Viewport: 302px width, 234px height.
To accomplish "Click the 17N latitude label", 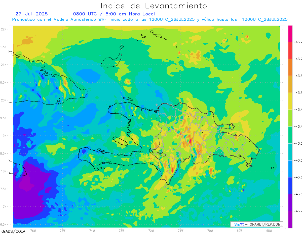I will coord(4,207).
